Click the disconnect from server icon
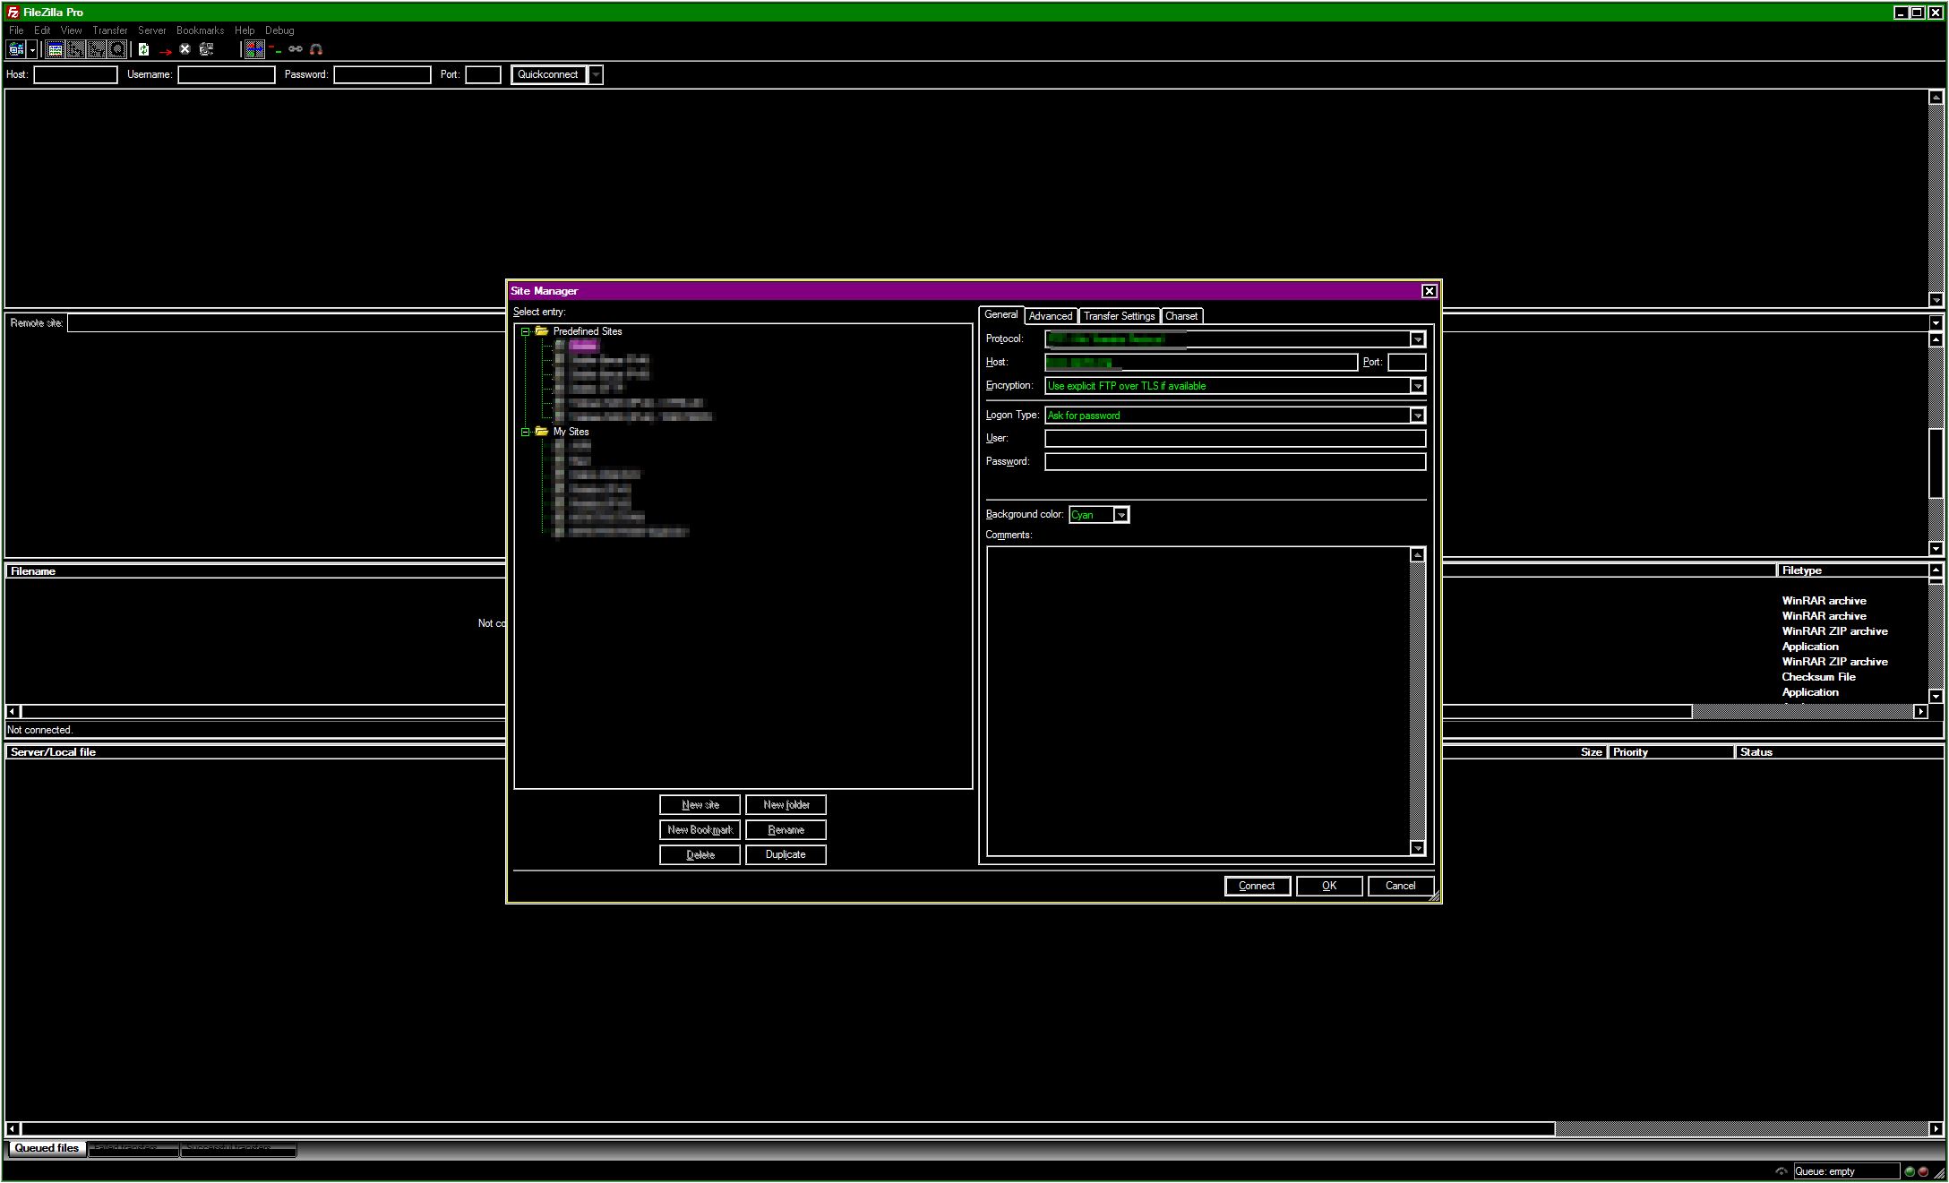This screenshot has width=1949, height=1183. [206, 49]
